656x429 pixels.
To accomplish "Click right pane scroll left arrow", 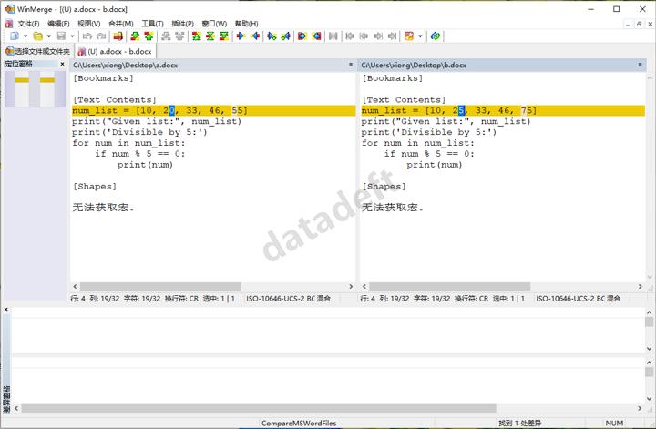I will coord(364,286).
